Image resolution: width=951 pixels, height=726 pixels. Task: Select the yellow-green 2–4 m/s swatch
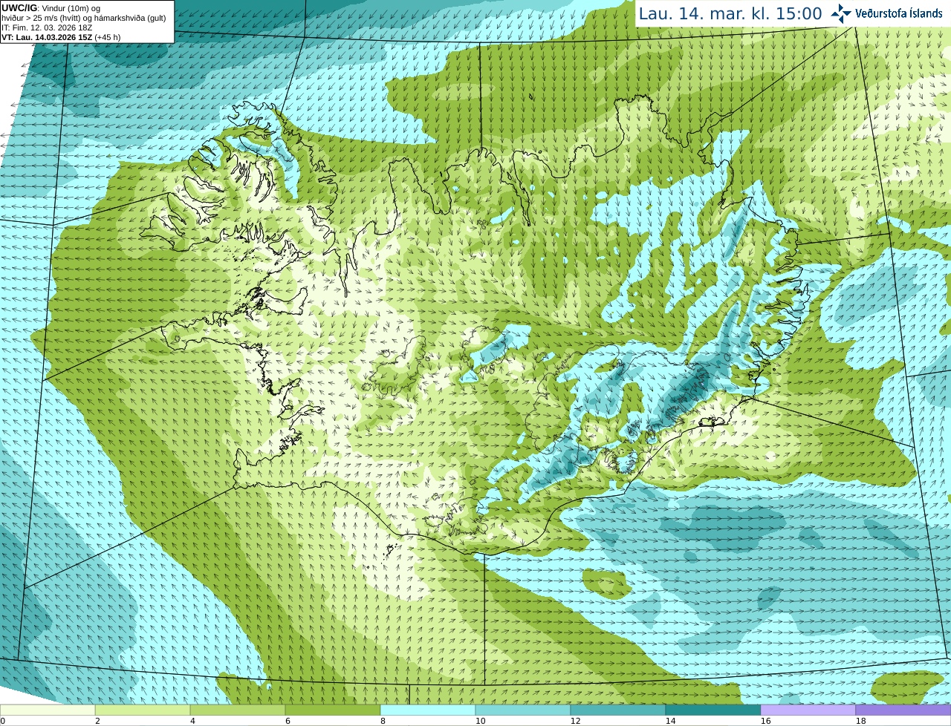point(143,710)
